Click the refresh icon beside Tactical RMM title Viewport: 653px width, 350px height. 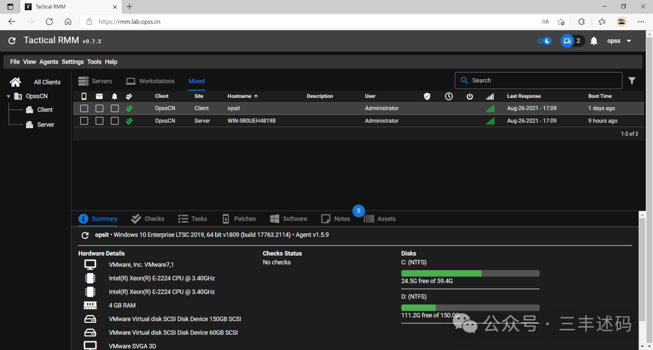(x=12, y=41)
